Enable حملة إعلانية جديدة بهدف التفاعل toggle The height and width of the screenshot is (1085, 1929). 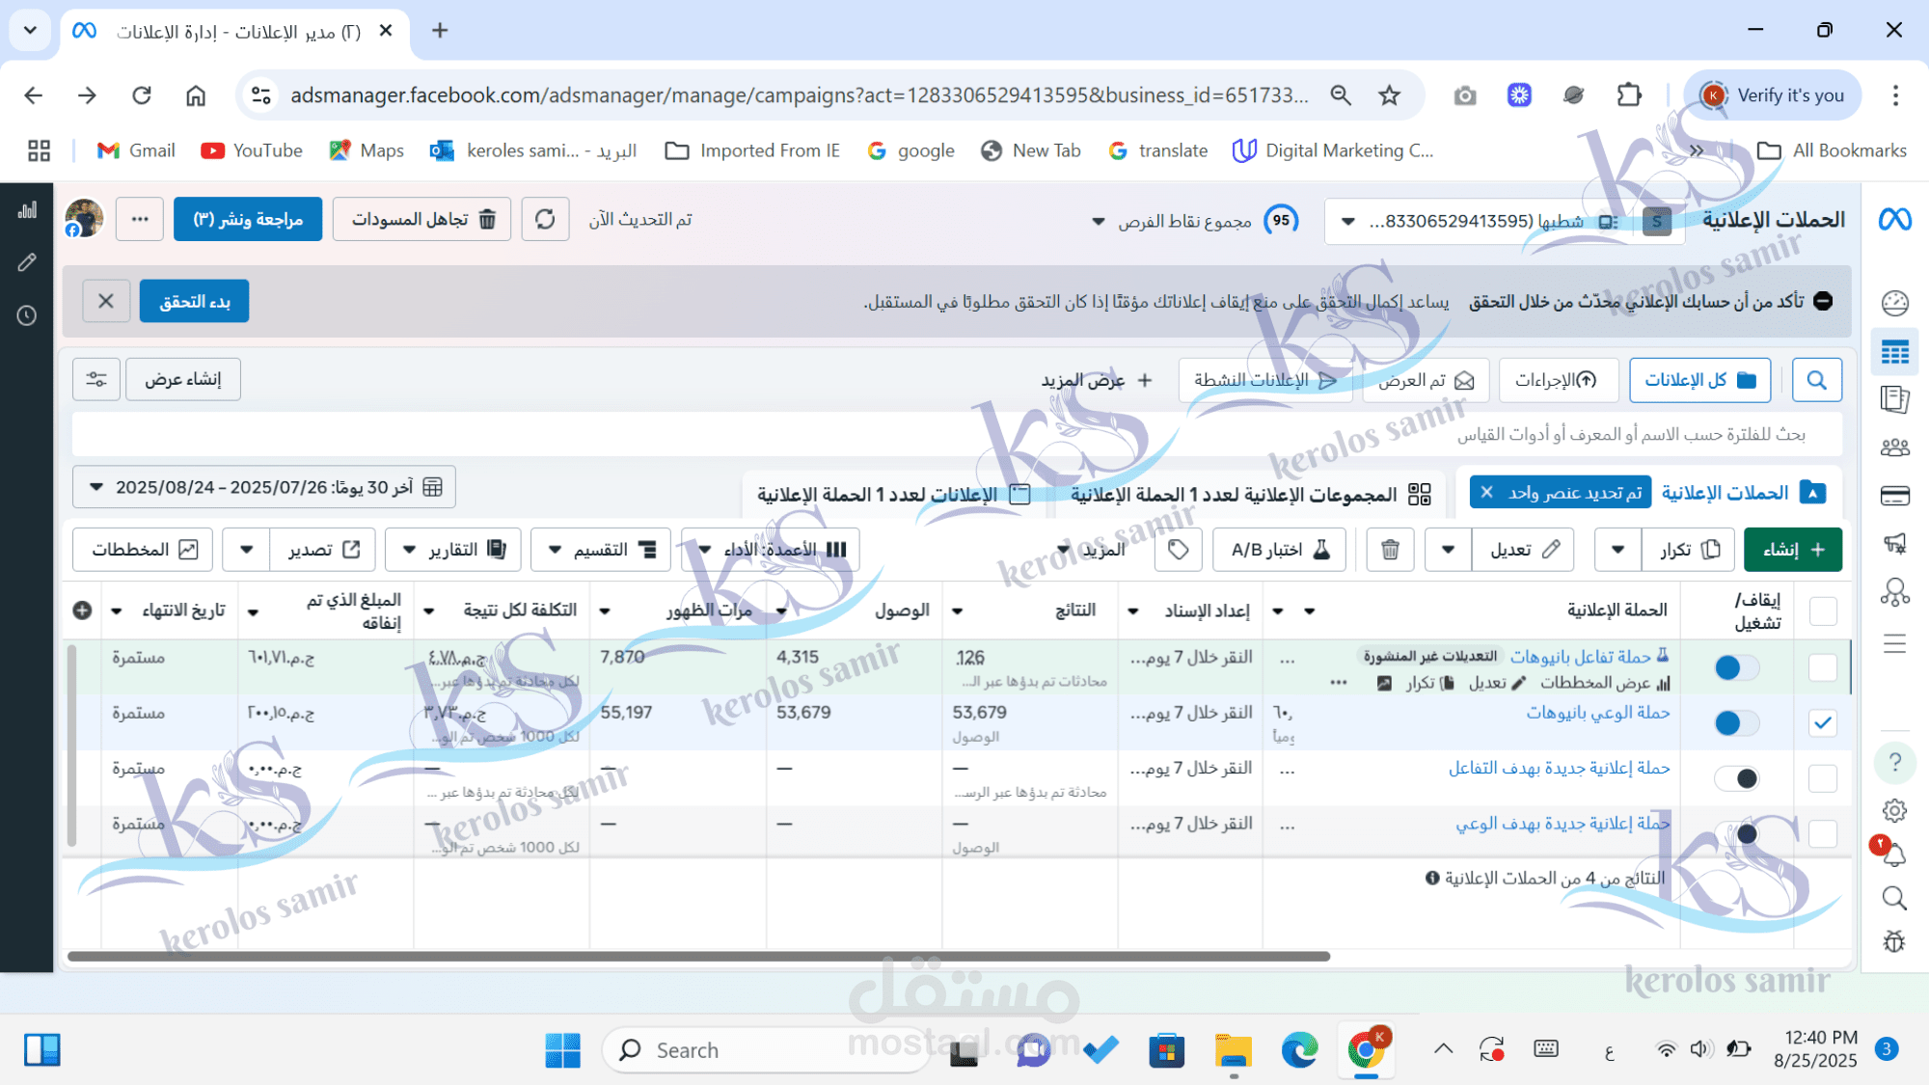(1736, 778)
